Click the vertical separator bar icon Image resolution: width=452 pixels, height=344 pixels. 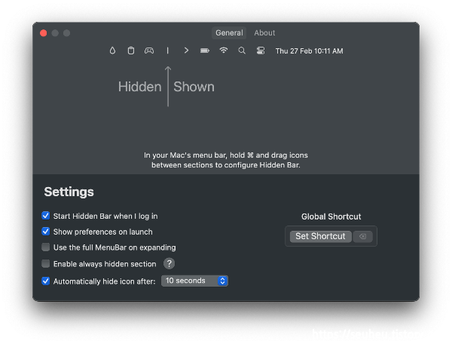coord(167,51)
